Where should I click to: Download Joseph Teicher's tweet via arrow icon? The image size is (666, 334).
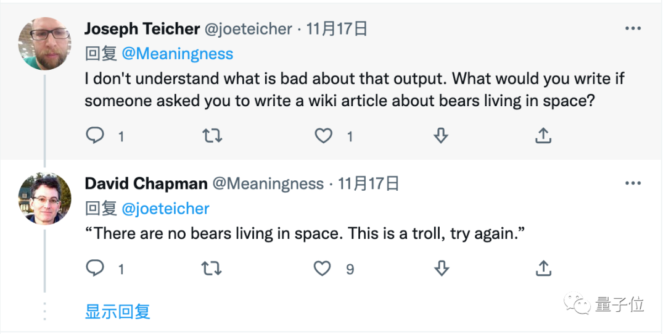(441, 136)
